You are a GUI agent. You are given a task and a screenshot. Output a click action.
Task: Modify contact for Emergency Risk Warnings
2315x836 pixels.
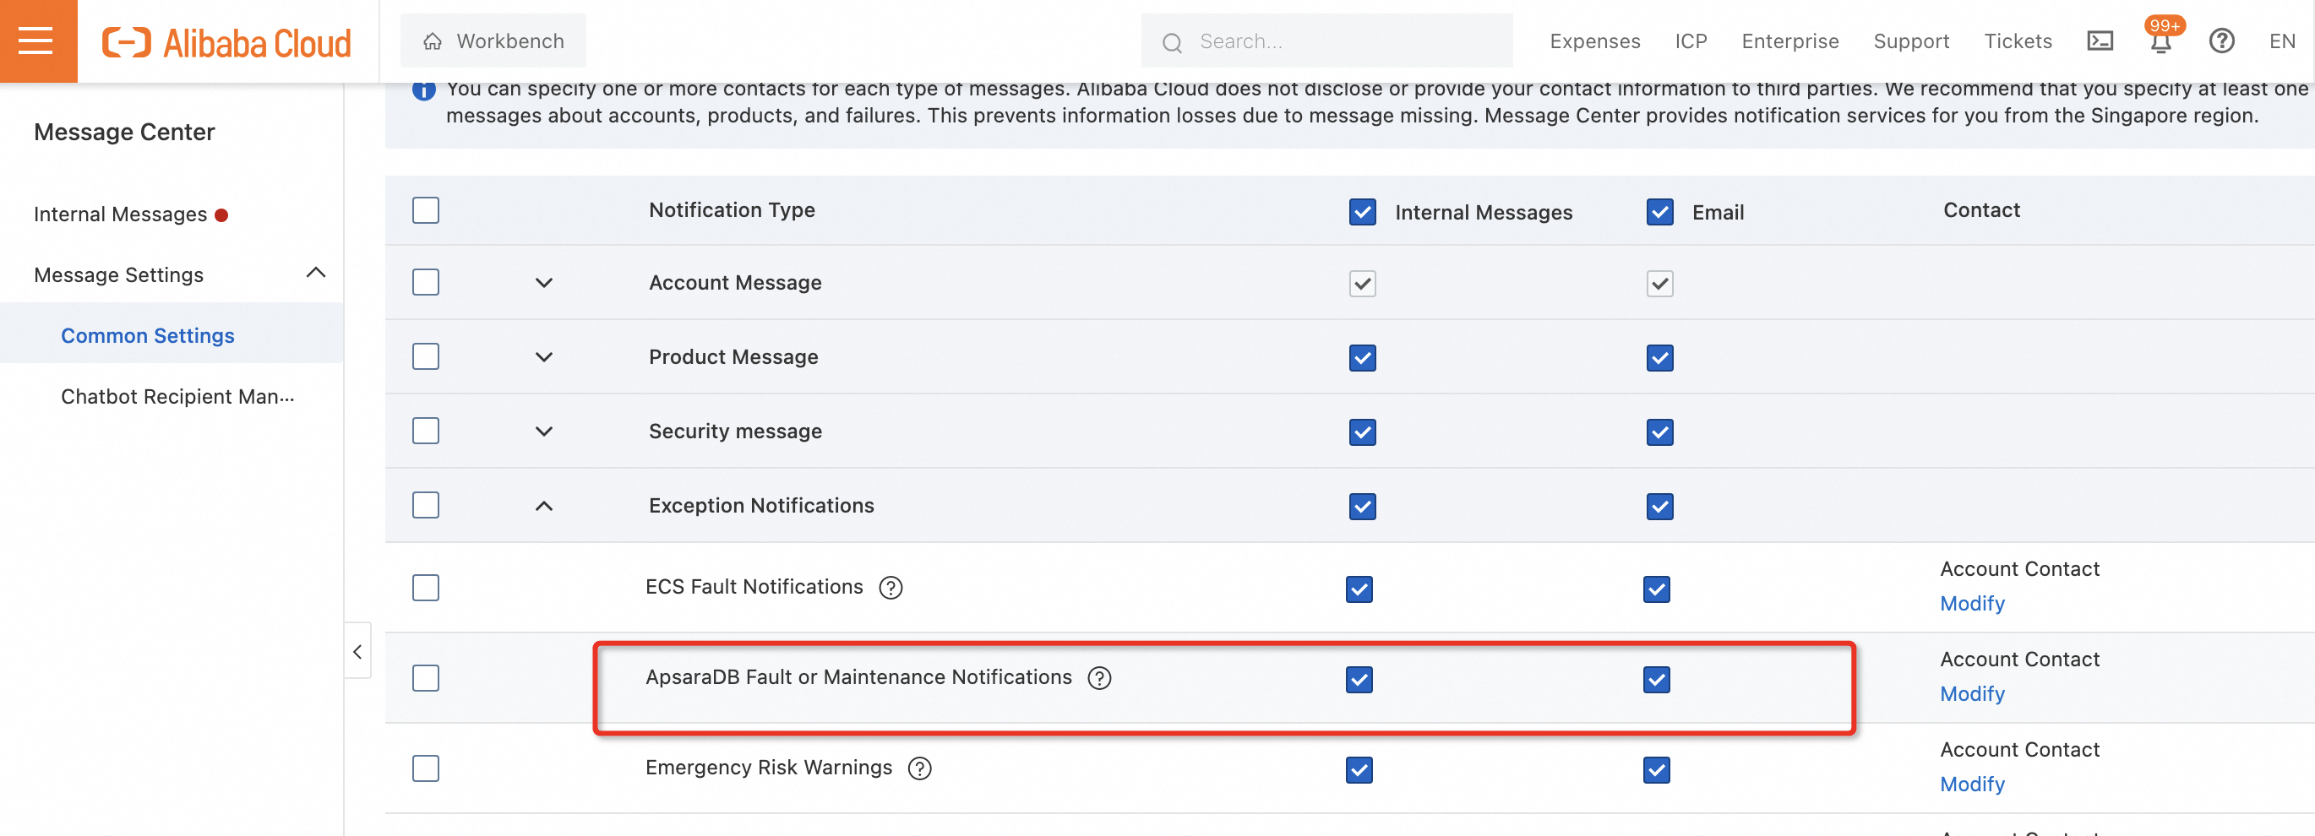[1972, 784]
